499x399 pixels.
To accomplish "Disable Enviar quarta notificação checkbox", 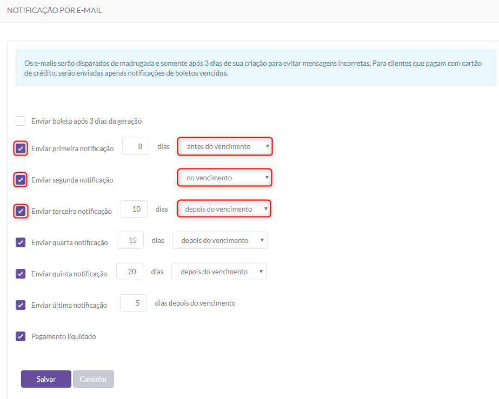I will [21, 242].
